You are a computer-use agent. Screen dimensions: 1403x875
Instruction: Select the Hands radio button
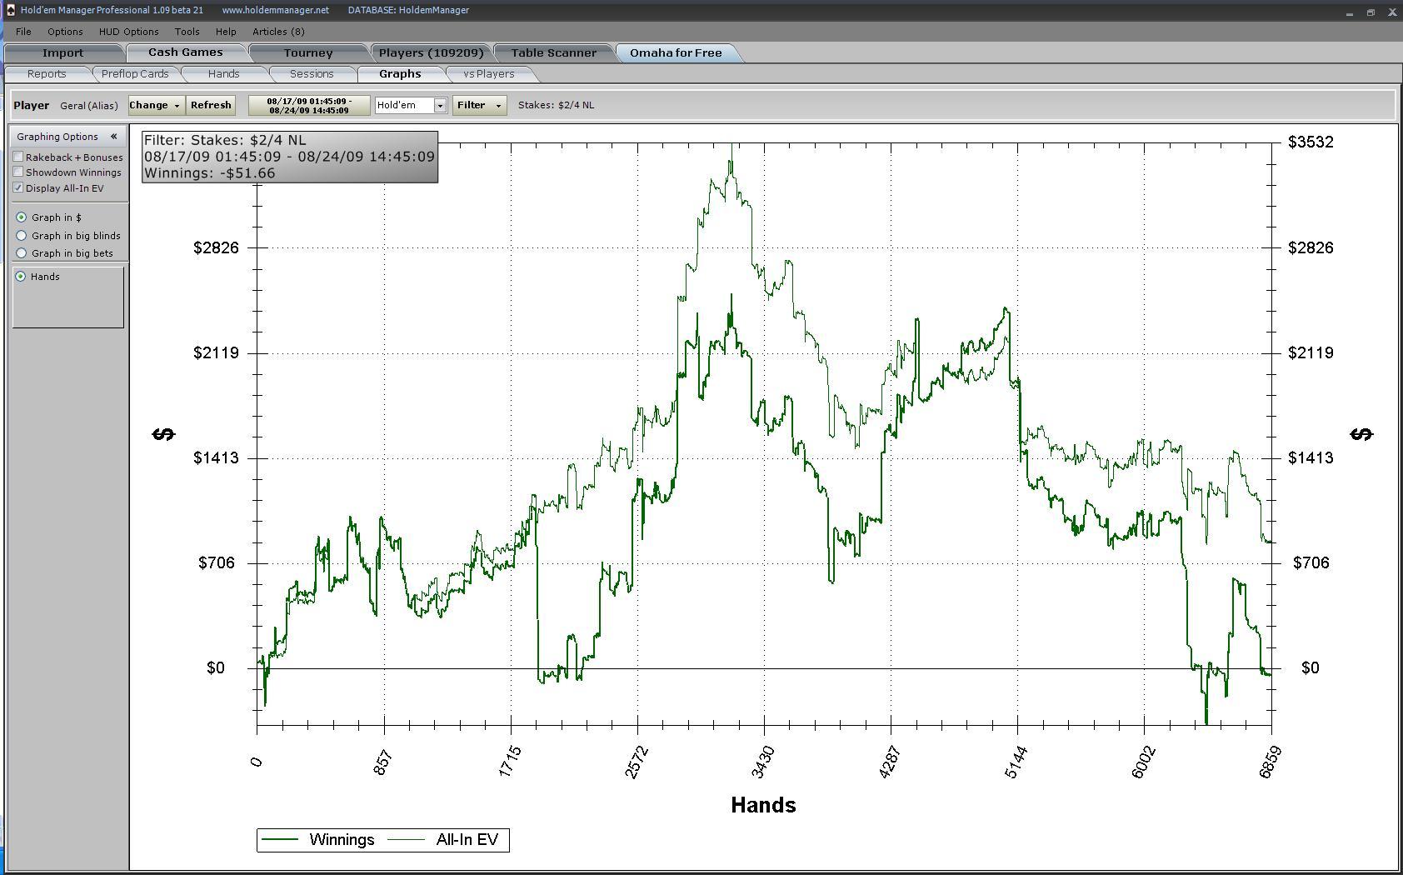click(21, 277)
